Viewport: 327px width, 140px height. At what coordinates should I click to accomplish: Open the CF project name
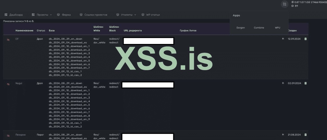click(x=17, y=39)
